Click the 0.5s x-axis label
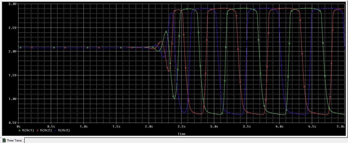Viewport: 348px width, 143px height. [51, 126]
